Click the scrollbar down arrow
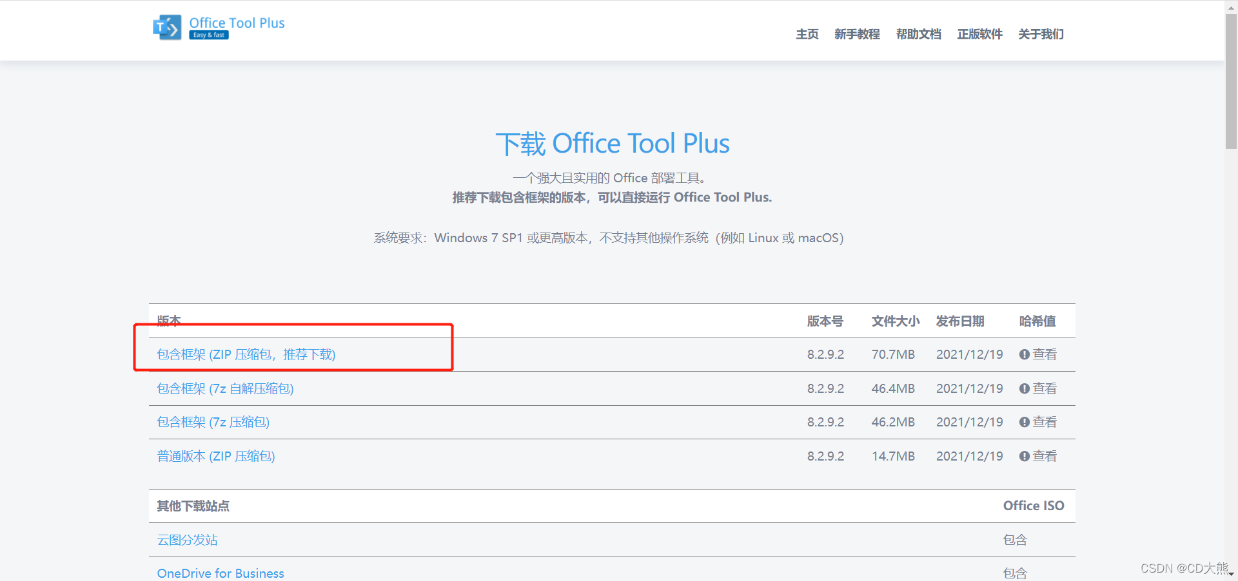This screenshot has width=1238, height=581. (x=1231, y=574)
